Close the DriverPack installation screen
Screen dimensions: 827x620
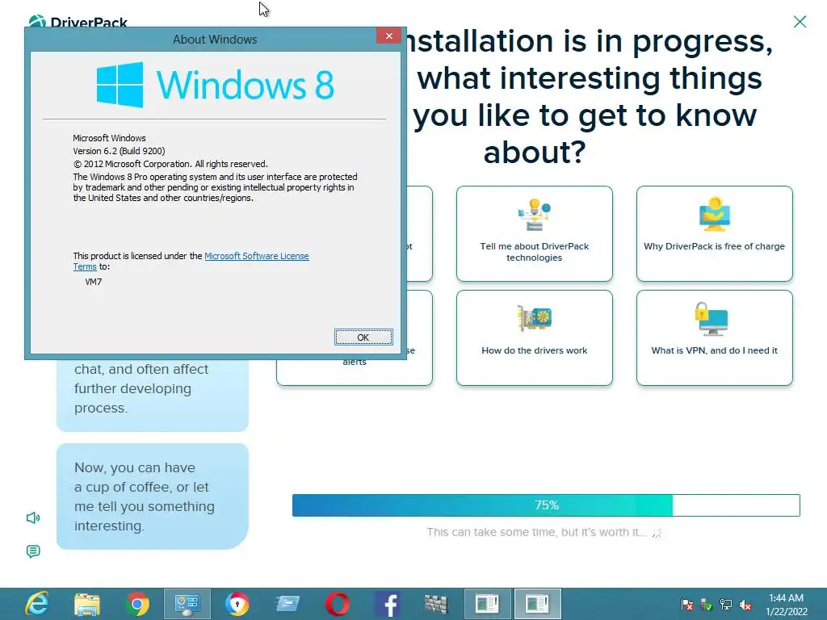pos(800,22)
